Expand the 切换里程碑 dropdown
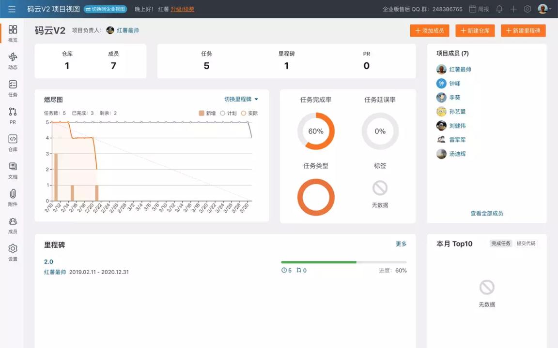Image resolution: width=558 pixels, height=348 pixels. point(241,99)
